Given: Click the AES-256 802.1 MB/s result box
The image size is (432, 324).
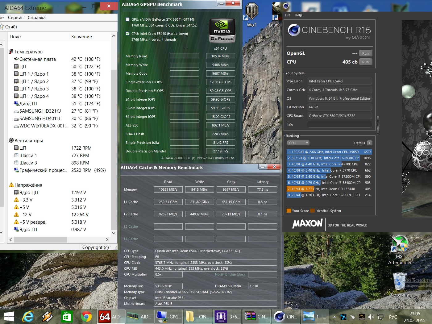Looking at the screenshot, I should (x=220, y=125).
